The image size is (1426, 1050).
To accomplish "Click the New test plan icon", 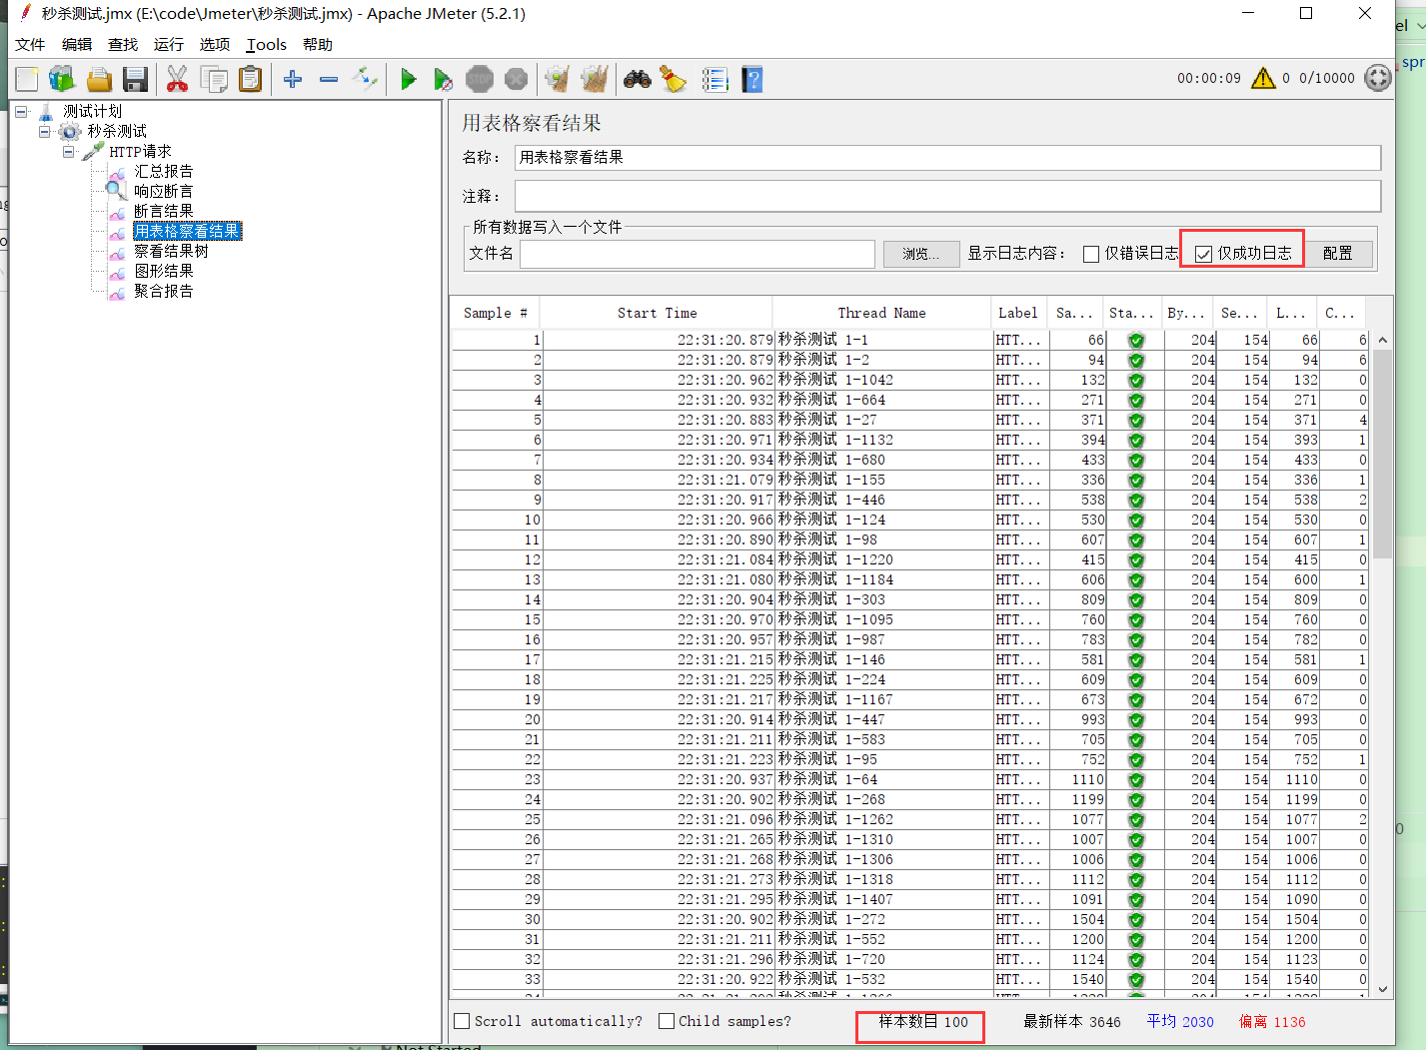I will pos(27,79).
